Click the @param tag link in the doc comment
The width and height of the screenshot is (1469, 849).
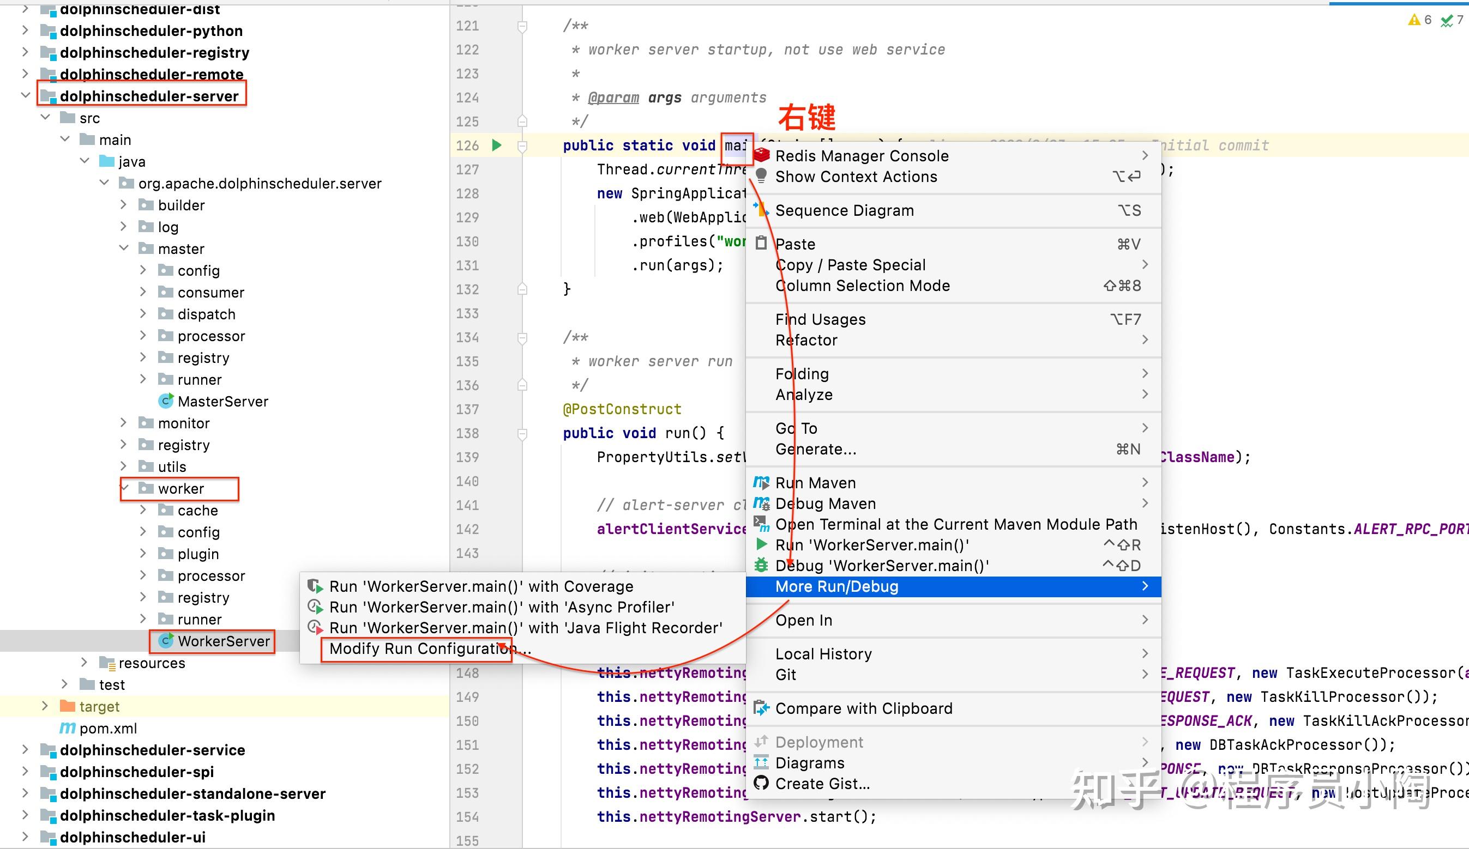click(613, 98)
